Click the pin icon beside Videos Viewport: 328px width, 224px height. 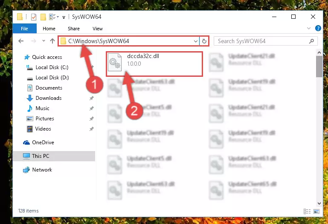click(x=91, y=129)
